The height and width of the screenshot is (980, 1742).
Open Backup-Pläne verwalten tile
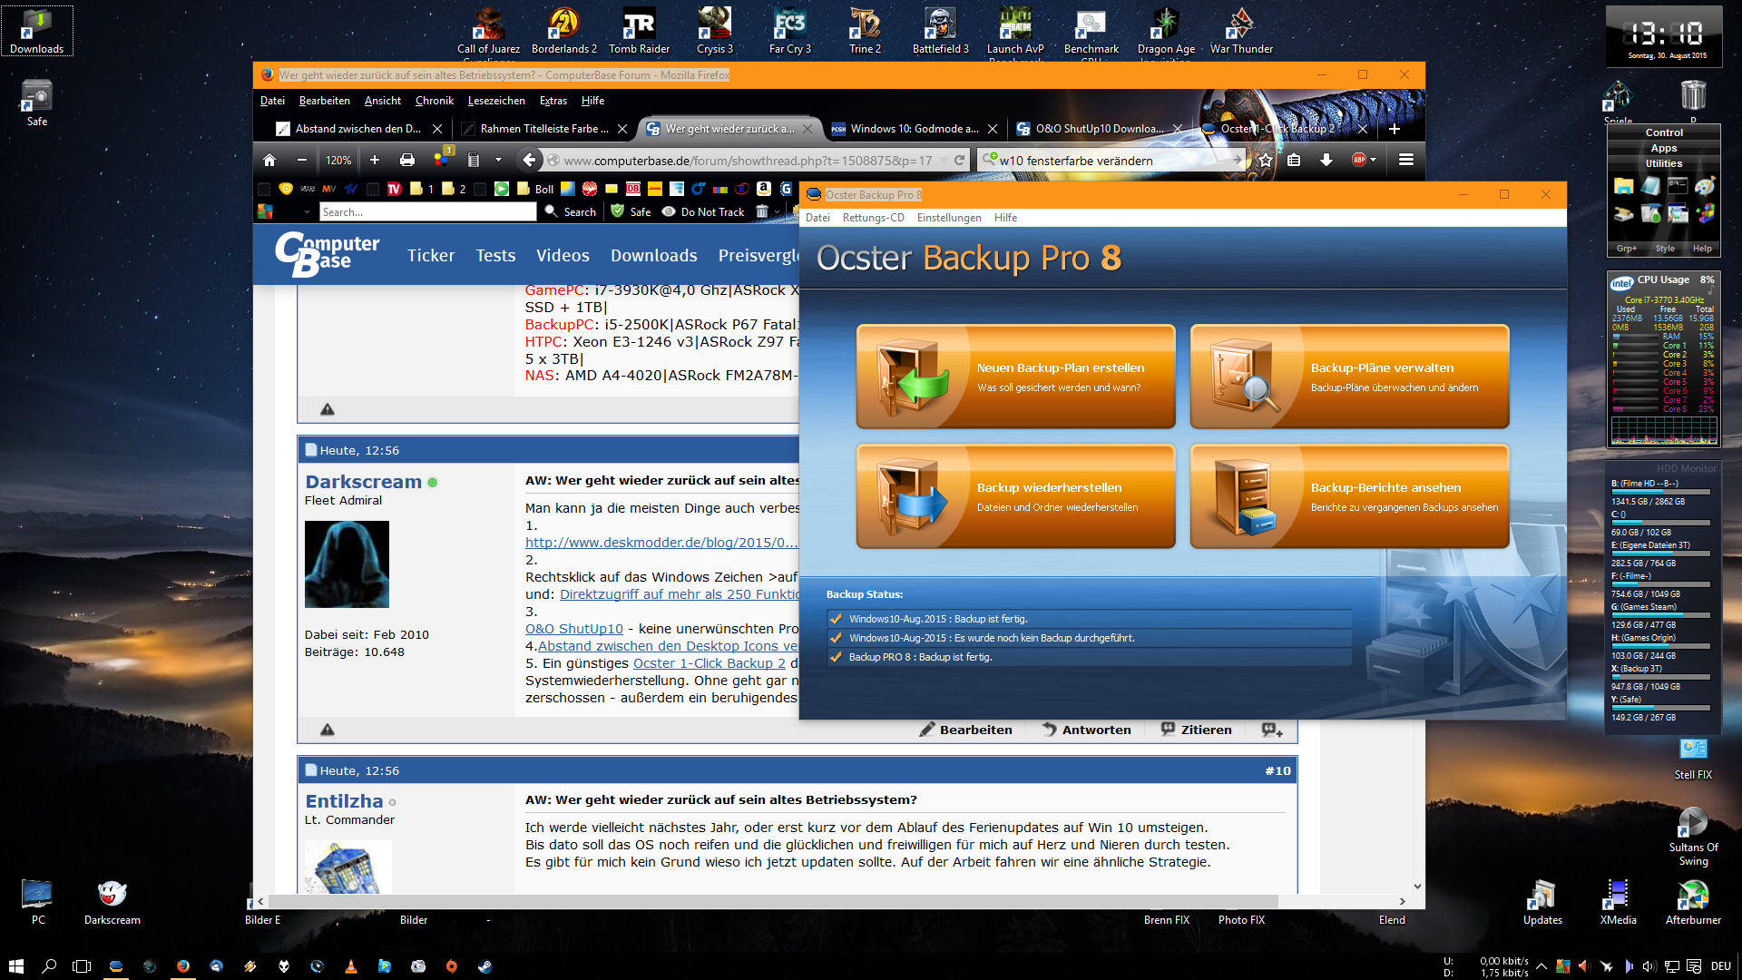click(1349, 377)
